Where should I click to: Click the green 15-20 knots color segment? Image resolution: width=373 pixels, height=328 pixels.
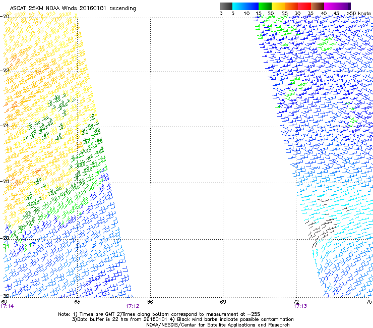click(265, 6)
